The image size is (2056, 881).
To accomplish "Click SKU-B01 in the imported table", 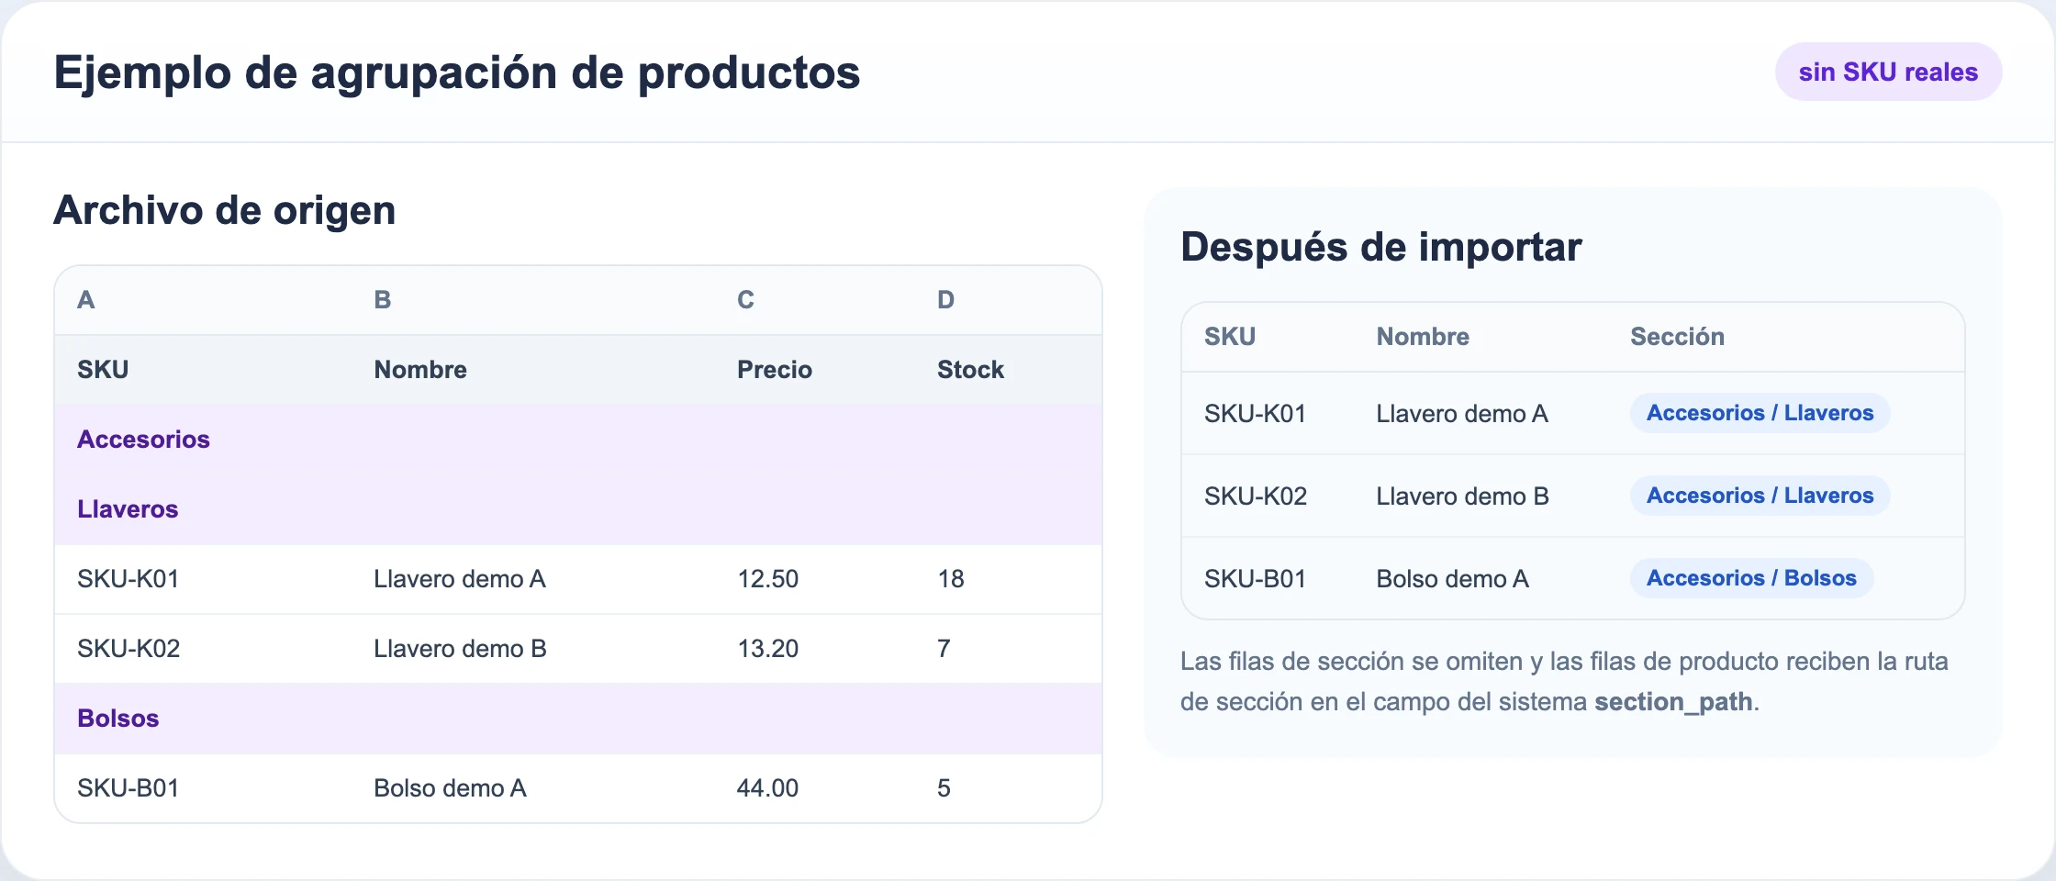I will pyautogui.click(x=1255, y=579).
